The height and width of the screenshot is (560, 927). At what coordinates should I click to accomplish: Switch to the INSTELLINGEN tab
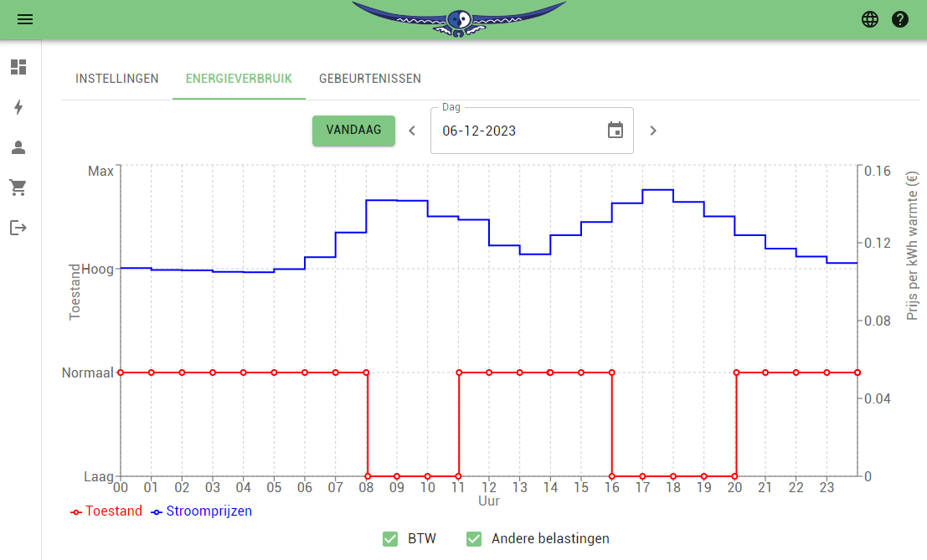tap(116, 78)
